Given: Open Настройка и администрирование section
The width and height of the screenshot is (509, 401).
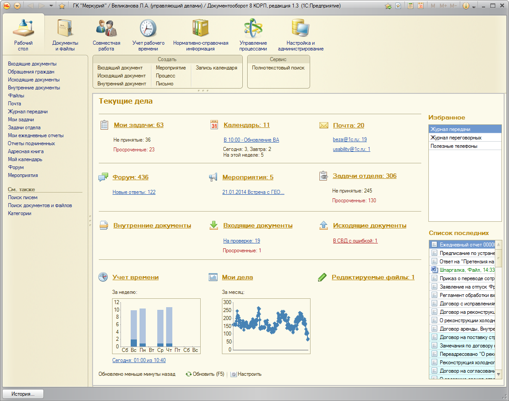Looking at the screenshot, I should click(301, 35).
